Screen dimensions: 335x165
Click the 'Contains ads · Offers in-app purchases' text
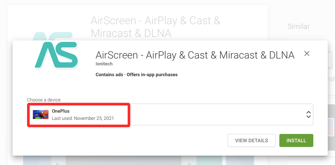(x=137, y=75)
